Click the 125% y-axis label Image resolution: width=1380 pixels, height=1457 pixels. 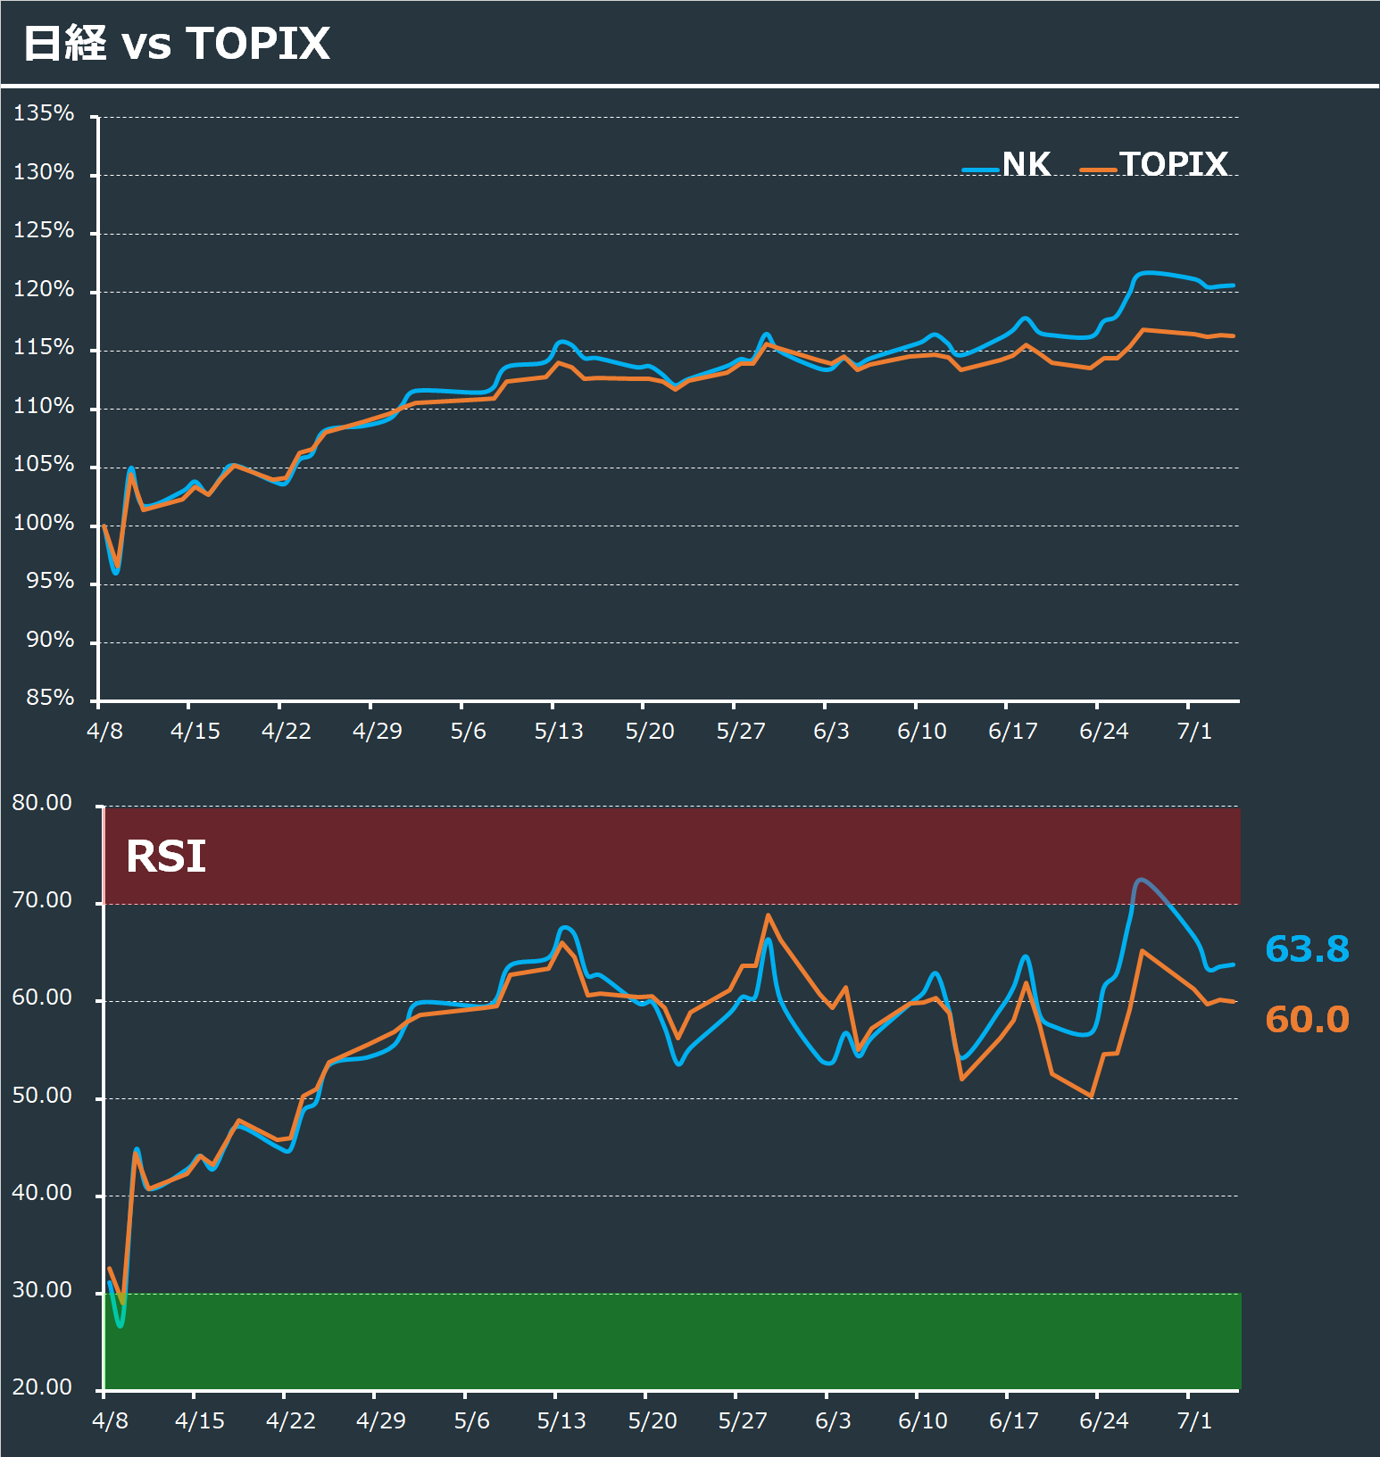[x=44, y=230]
